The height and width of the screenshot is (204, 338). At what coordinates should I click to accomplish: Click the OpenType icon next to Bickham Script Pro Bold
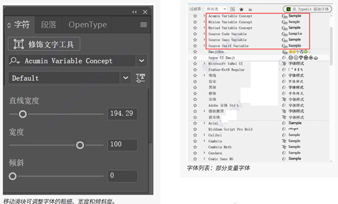[284, 129]
